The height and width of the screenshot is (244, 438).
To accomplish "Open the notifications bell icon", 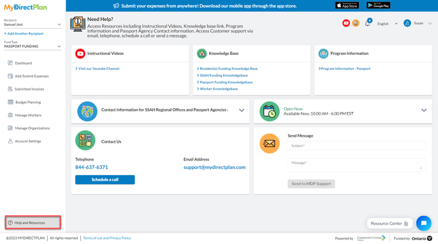I will point(368,24).
